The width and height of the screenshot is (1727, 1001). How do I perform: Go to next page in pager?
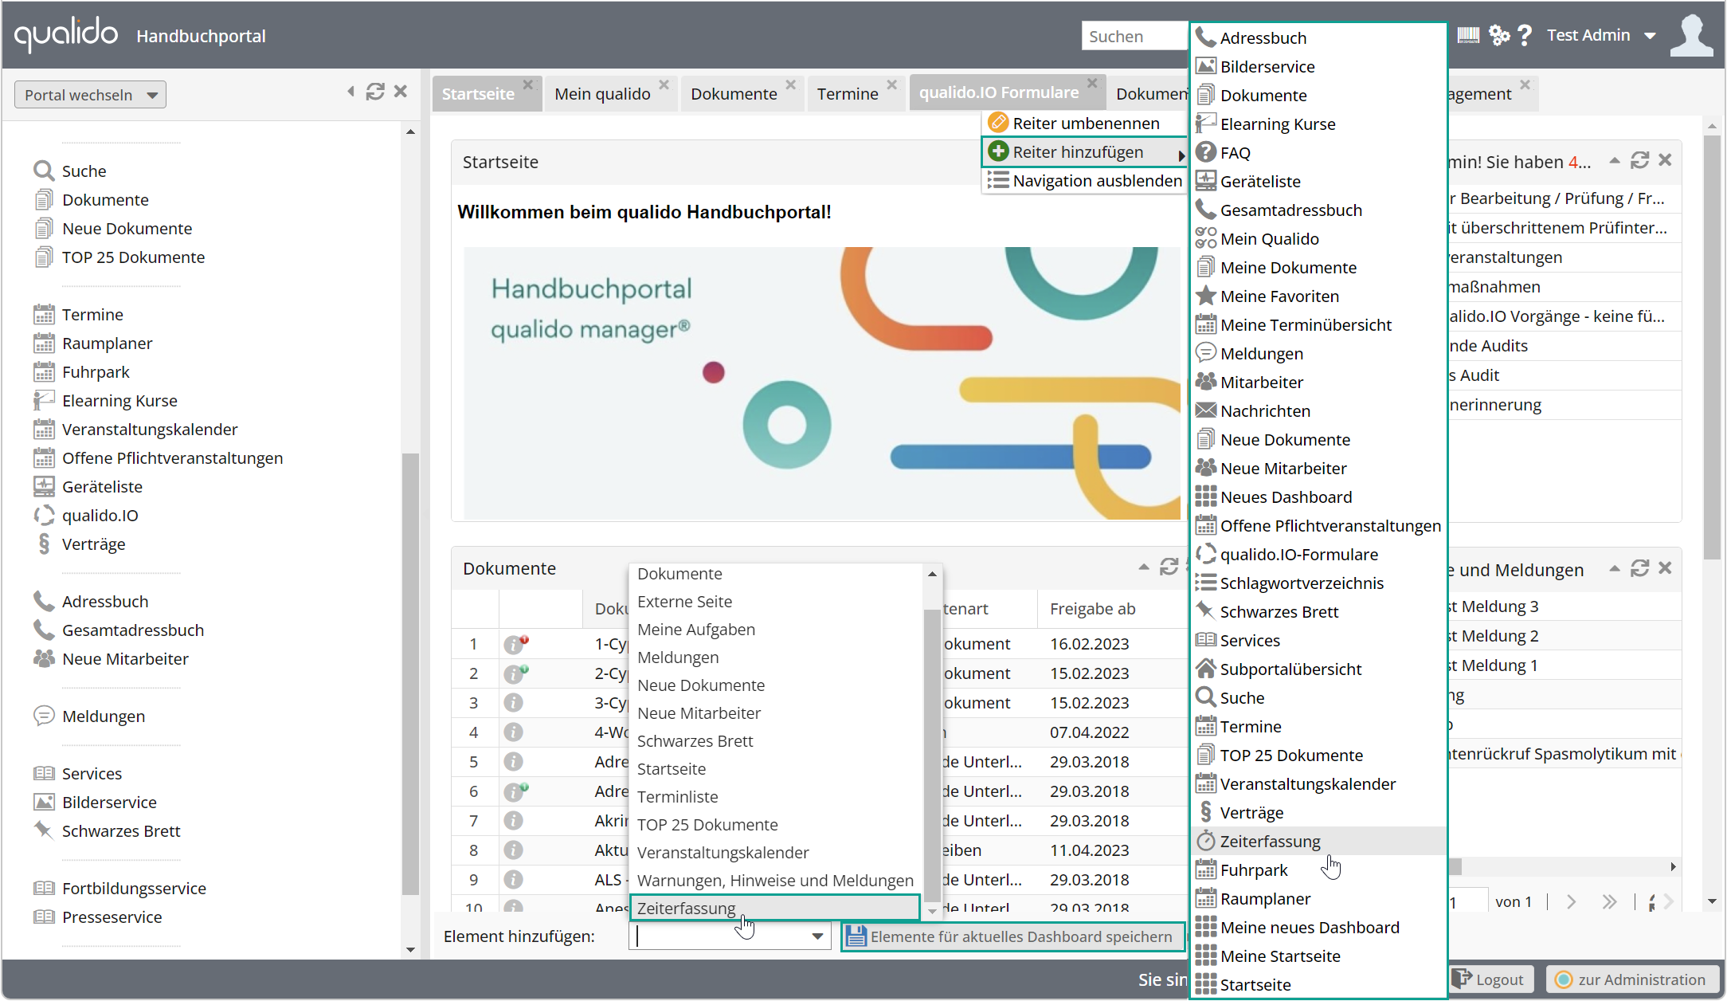pyautogui.click(x=1571, y=901)
